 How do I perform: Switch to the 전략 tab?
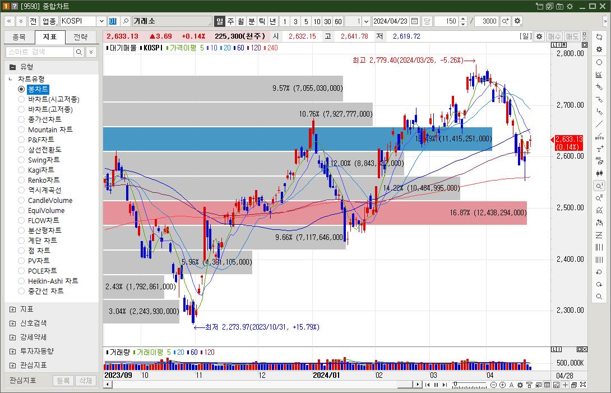point(81,37)
